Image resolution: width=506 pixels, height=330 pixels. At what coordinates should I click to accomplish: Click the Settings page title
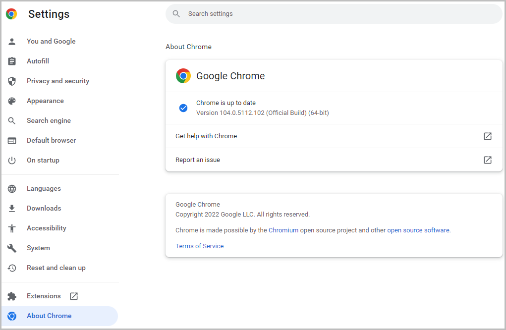(x=49, y=14)
